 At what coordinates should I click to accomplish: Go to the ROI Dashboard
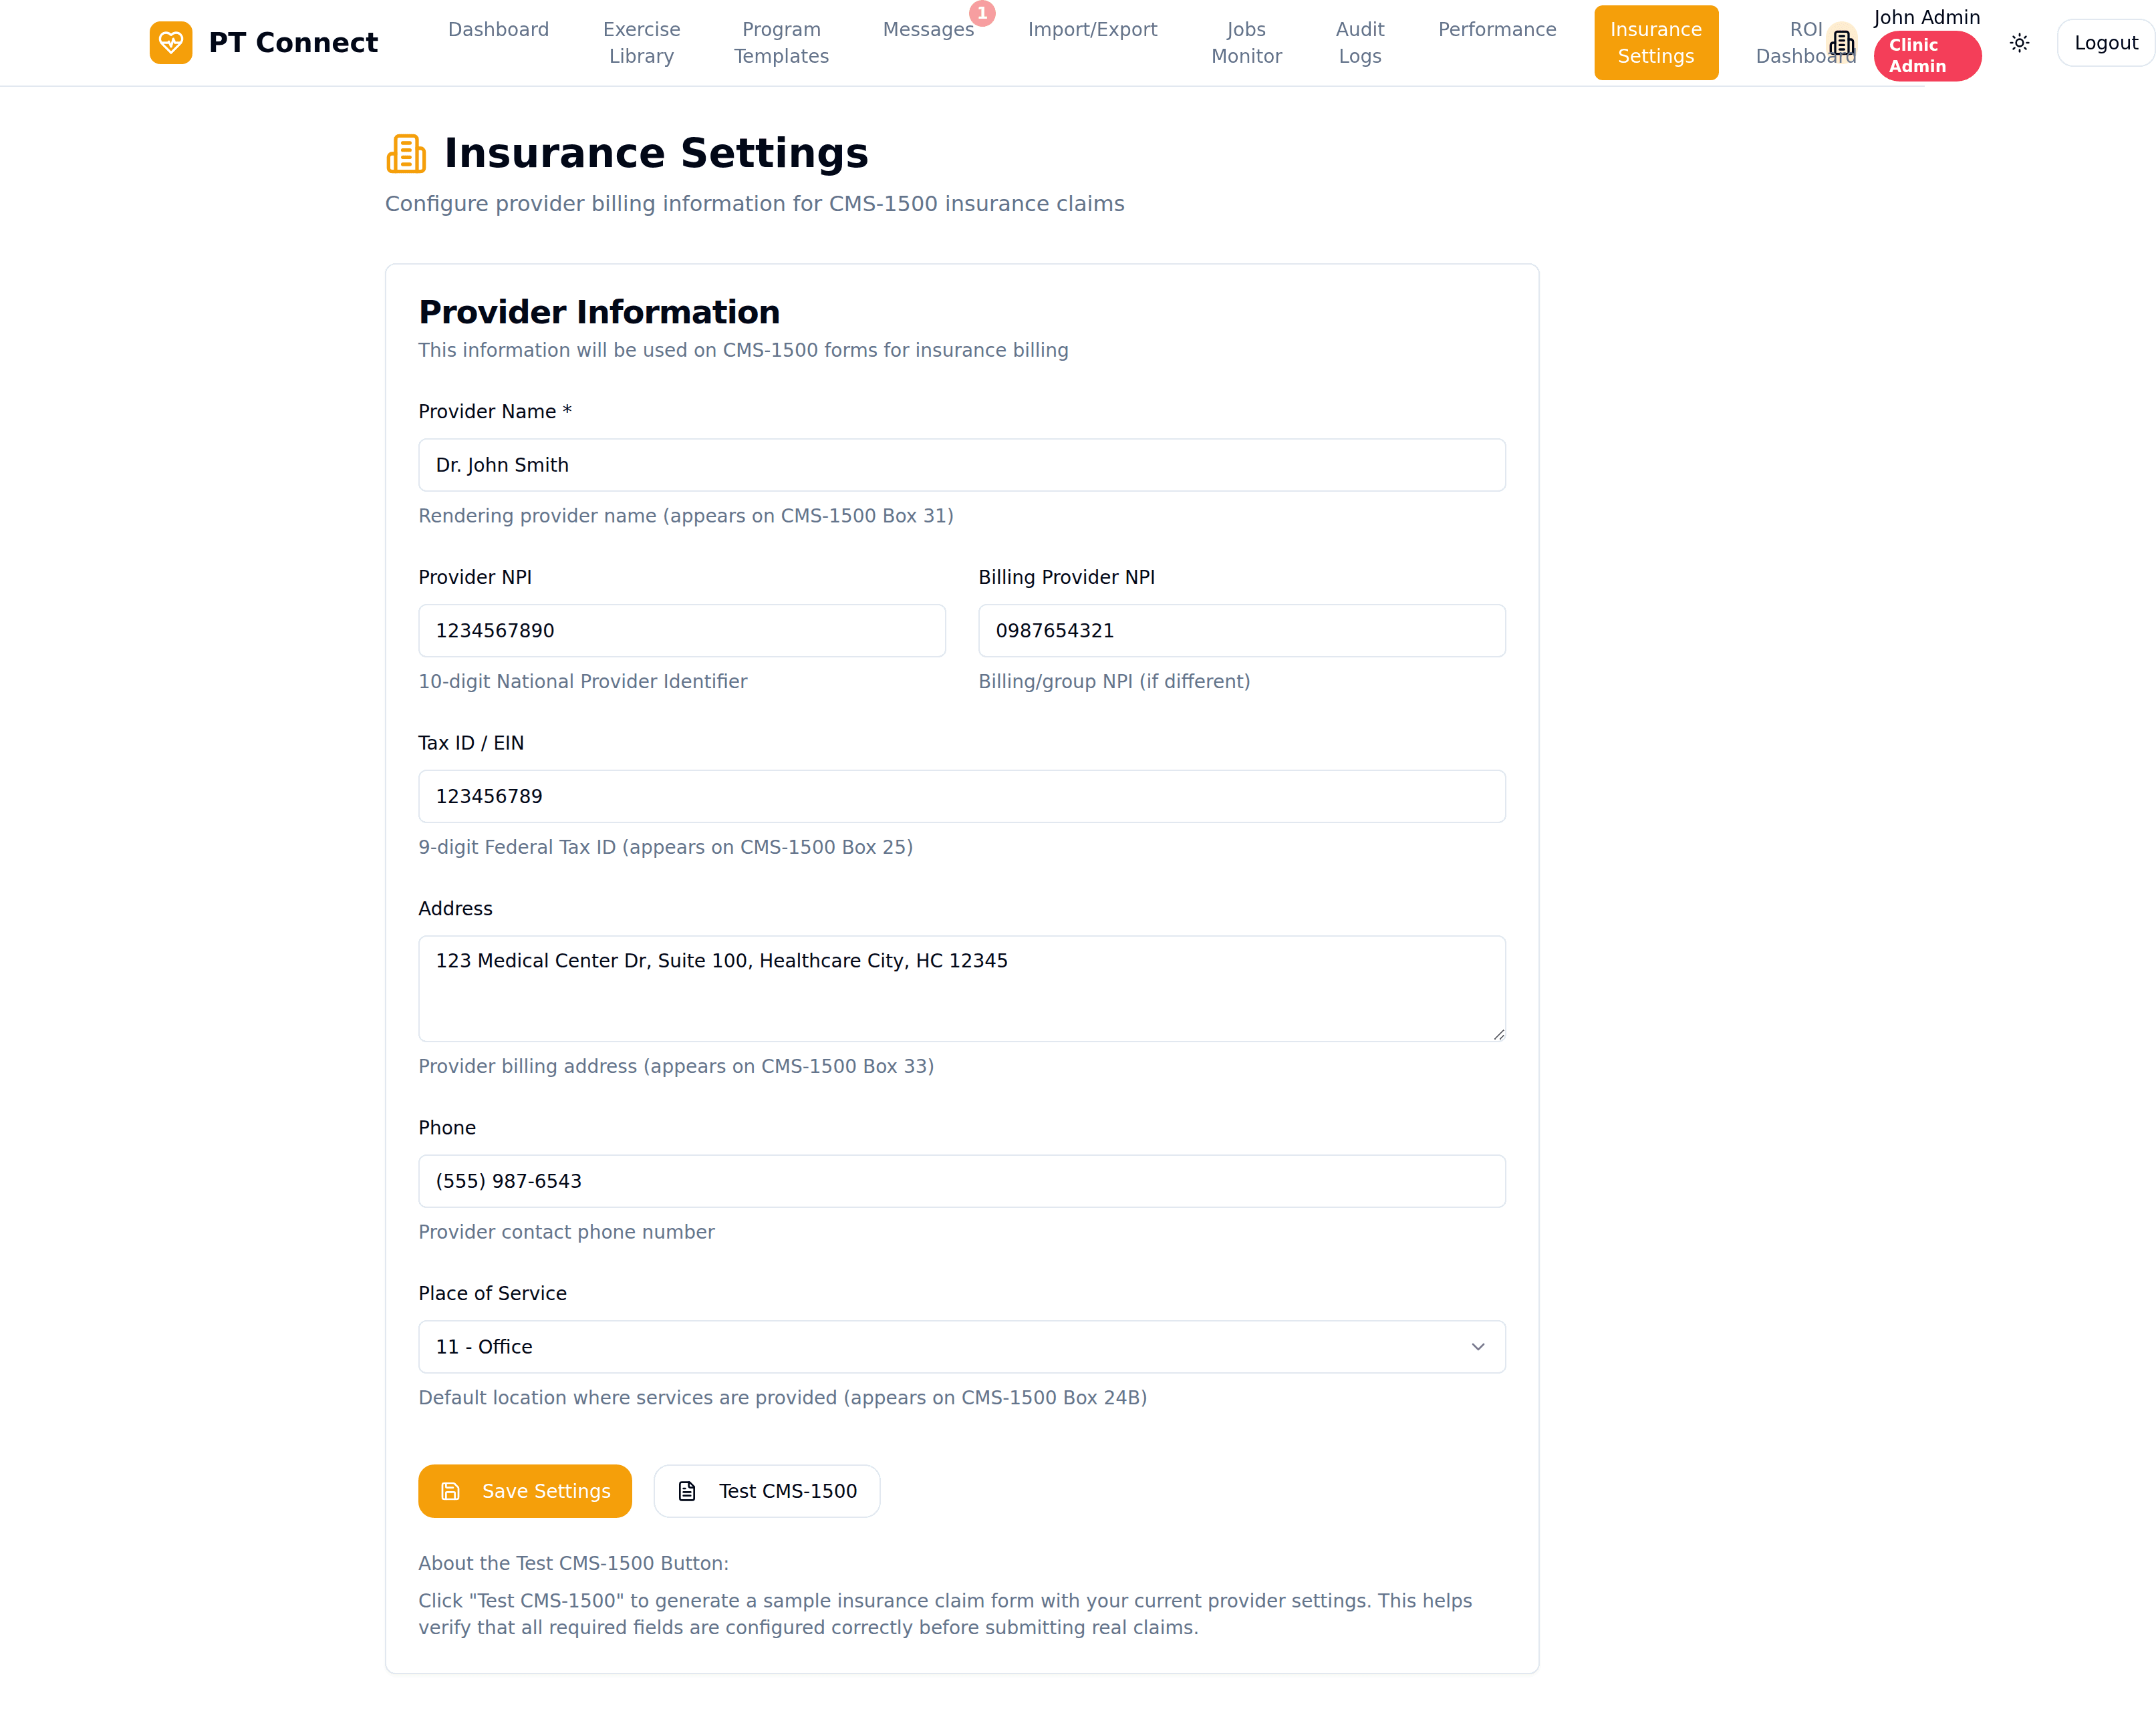[1800, 42]
